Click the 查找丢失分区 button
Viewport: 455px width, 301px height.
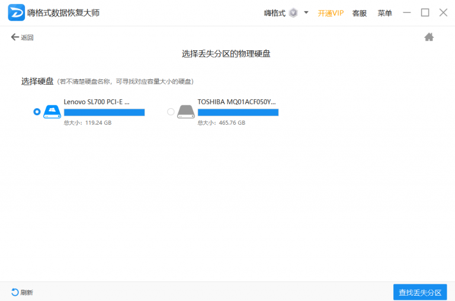(x=420, y=292)
